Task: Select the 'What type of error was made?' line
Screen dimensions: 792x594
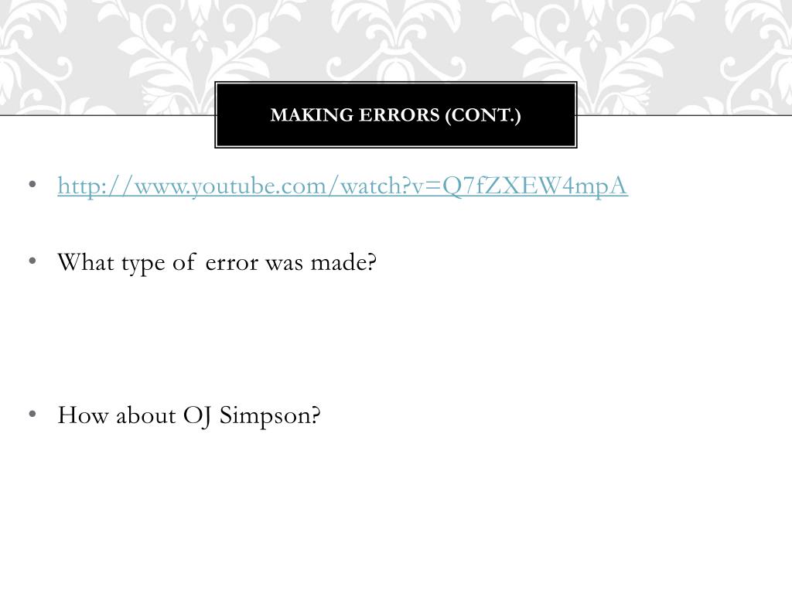Action: [x=217, y=263]
